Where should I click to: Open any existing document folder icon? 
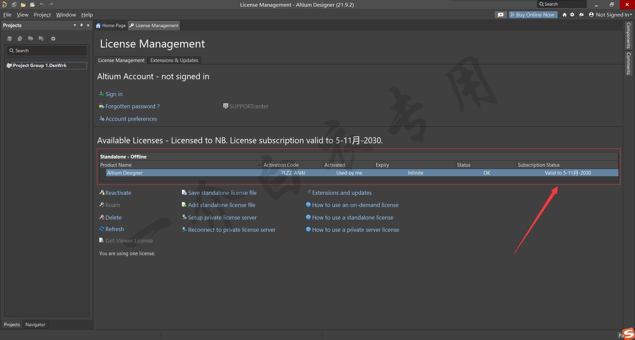coord(23,5)
